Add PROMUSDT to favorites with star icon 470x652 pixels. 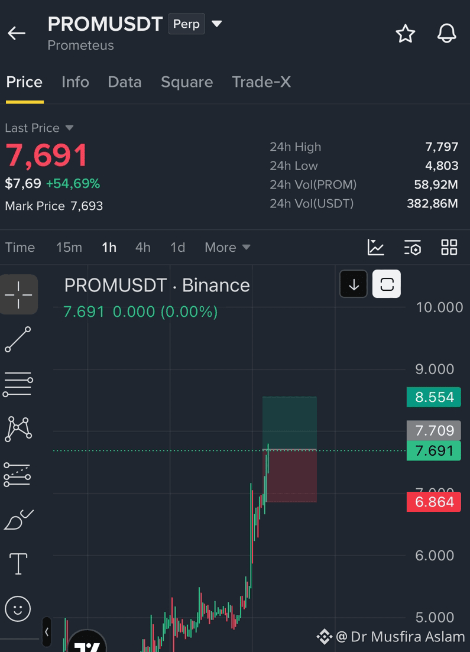coord(405,34)
